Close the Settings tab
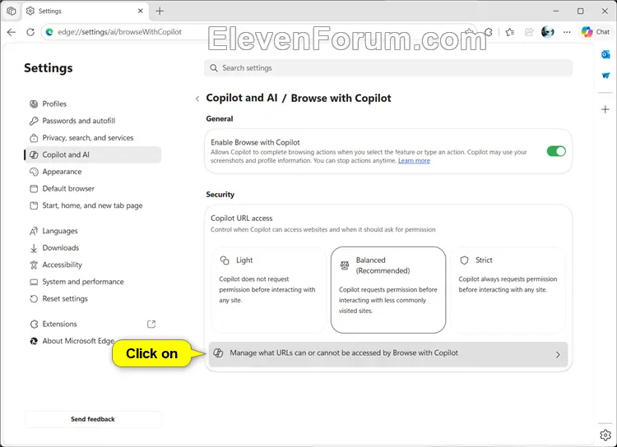 141,11
